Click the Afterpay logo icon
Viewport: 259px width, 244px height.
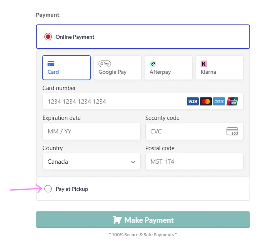[153, 64]
